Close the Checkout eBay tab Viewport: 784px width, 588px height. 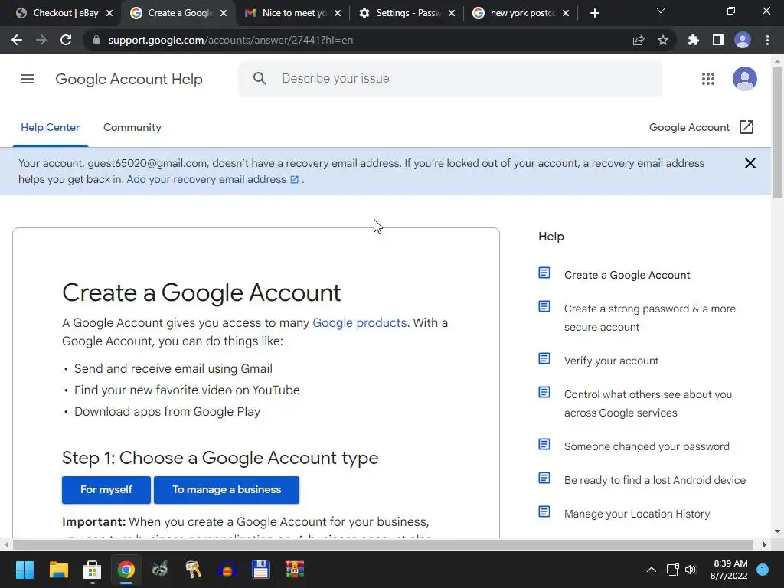(109, 13)
